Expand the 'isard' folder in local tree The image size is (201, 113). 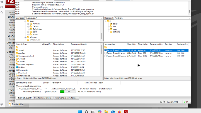(28, 32)
